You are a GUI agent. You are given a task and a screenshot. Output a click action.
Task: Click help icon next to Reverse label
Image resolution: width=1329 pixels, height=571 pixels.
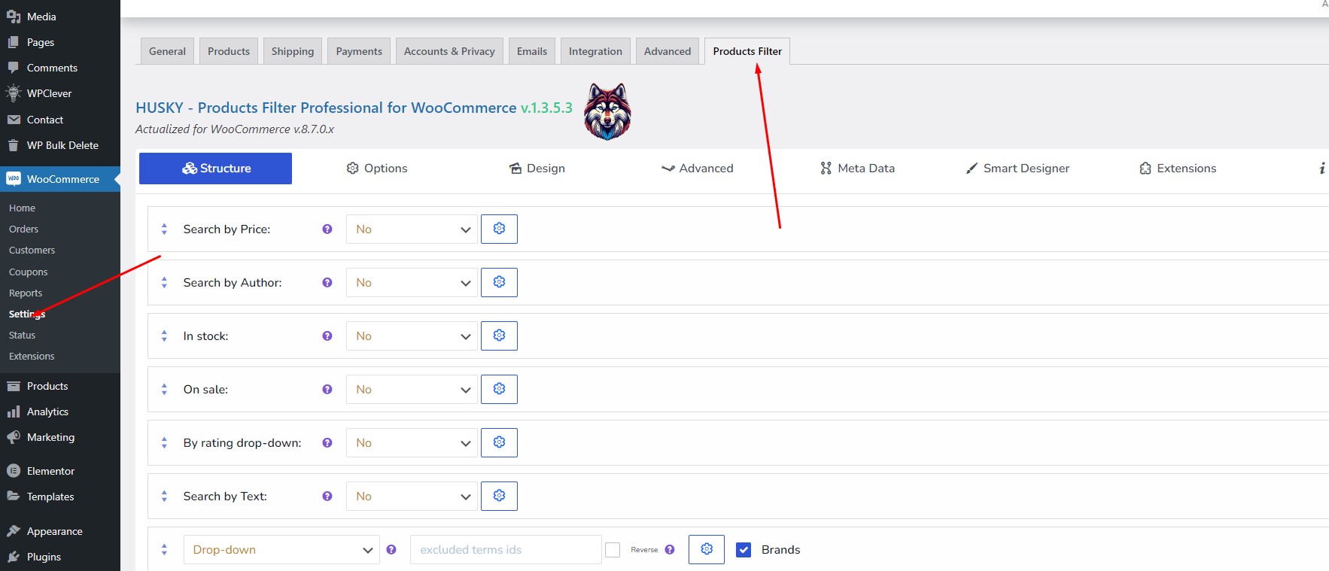670,549
